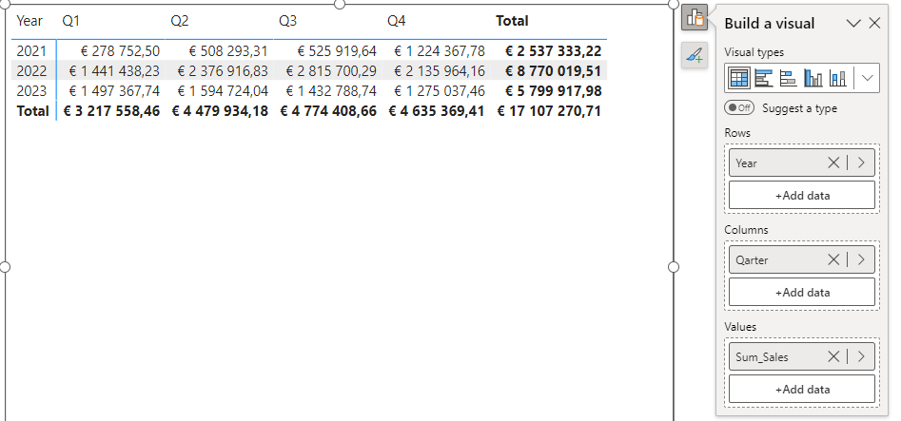901x421 pixels.
Task: Remove the Year field from Rows
Action: click(833, 163)
